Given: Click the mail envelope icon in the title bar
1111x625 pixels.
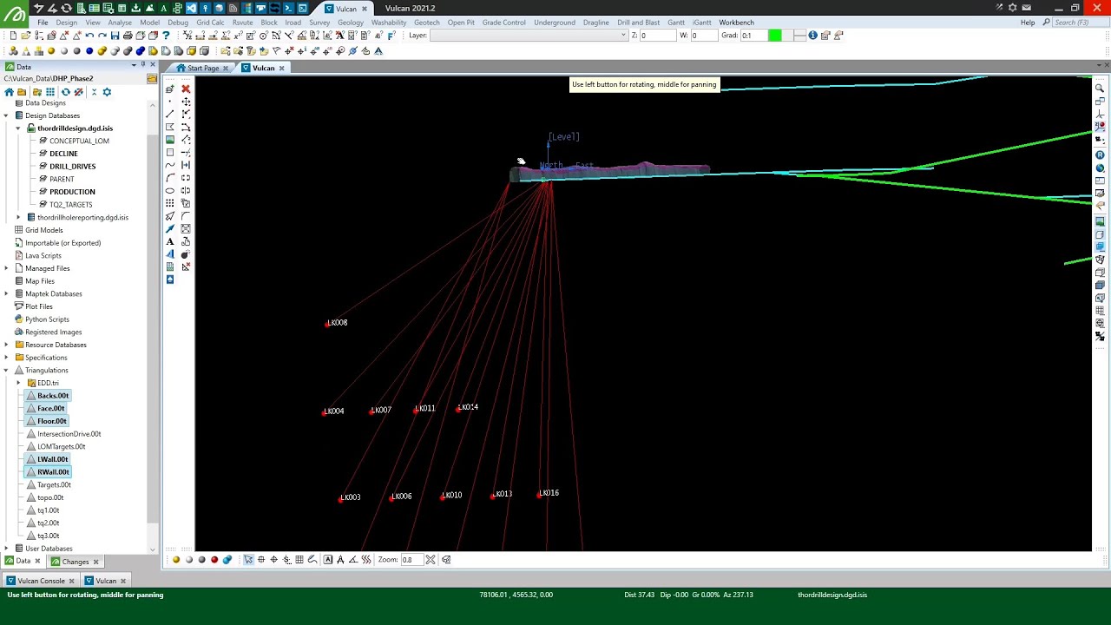Looking at the screenshot, I should 1026,8.
